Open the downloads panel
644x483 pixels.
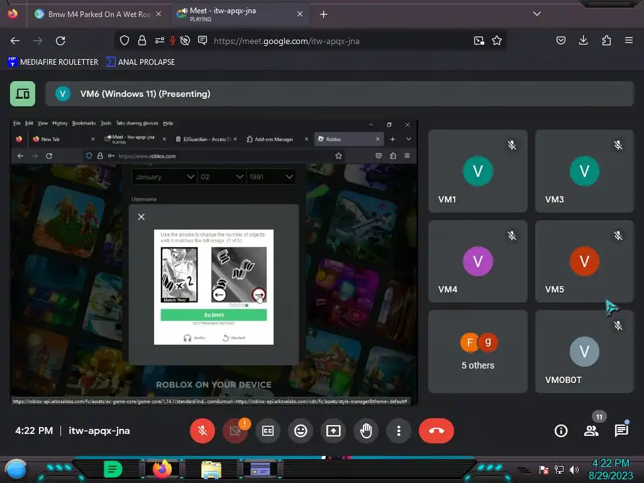point(583,40)
